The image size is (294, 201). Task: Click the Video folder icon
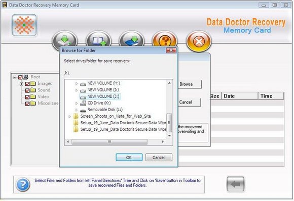pos(33,96)
